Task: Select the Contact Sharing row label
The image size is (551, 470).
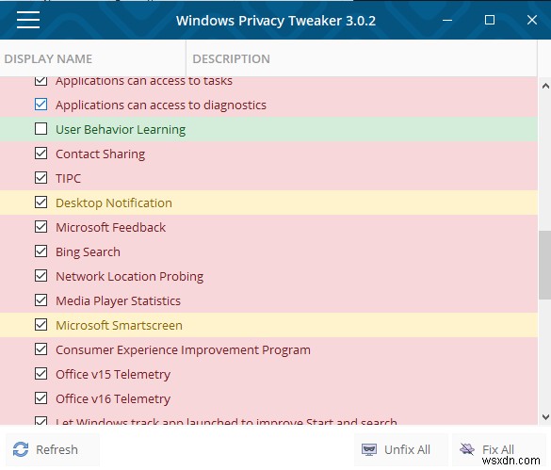Action: pyautogui.click(x=100, y=154)
